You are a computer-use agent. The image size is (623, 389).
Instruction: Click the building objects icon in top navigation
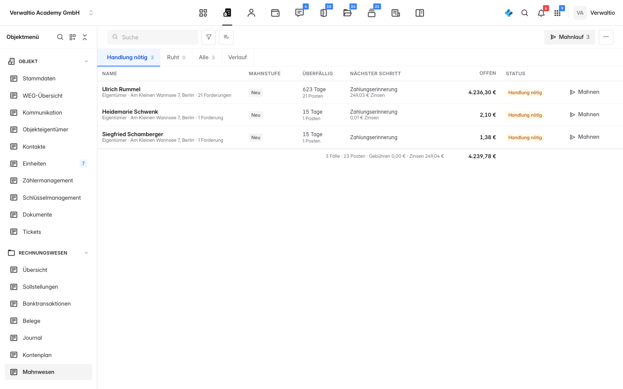pyautogui.click(x=227, y=13)
